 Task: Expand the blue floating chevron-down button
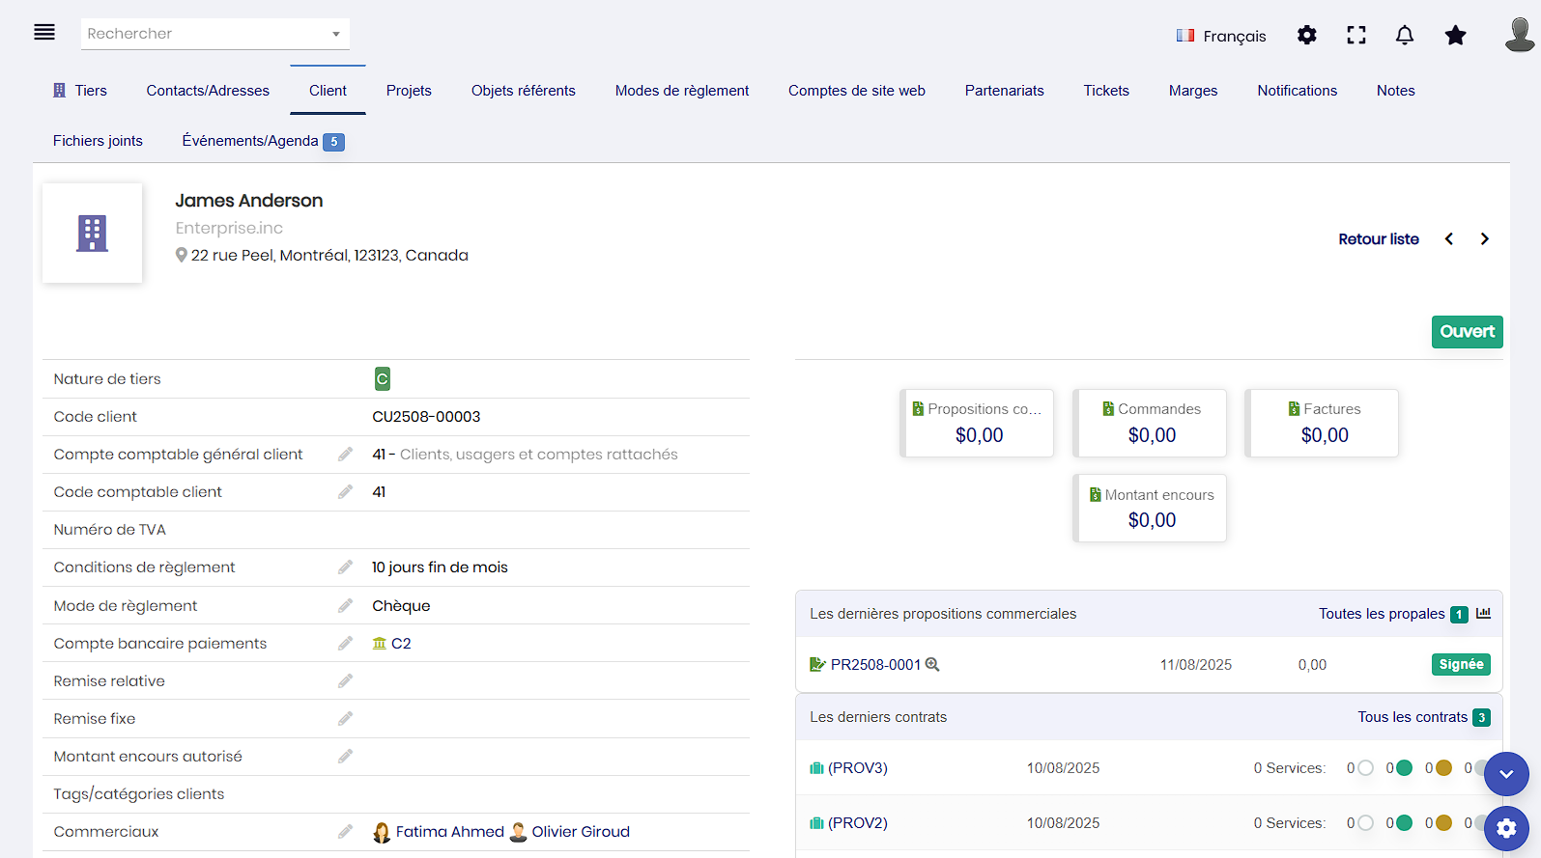pyautogui.click(x=1505, y=774)
